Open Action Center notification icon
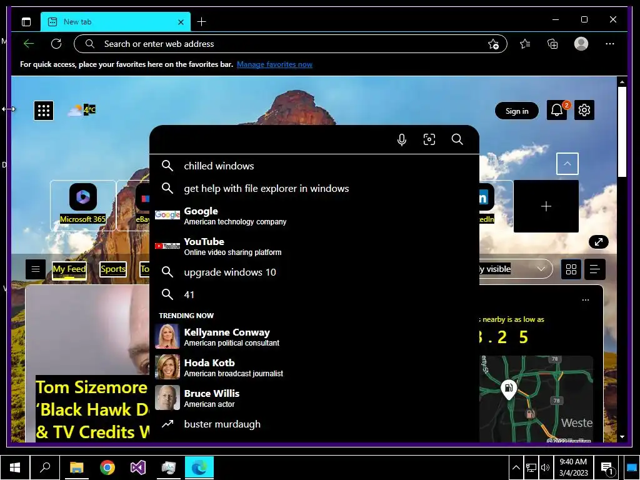The image size is (640, 480). click(607, 467)
